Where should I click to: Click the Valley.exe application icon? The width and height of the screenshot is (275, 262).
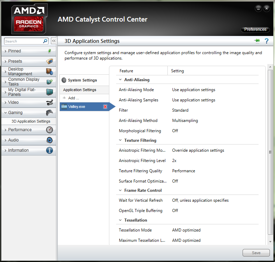point(64,107)
